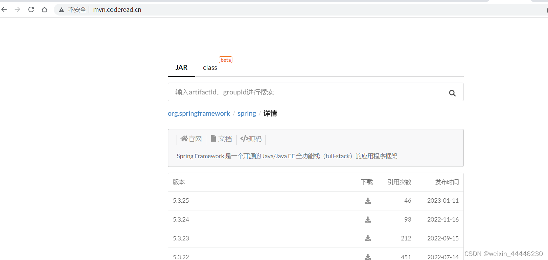The image size is (548, 260).
Task: Open the spring breadcrumb link
Action: pyautogui.click(x=247, y=113)
